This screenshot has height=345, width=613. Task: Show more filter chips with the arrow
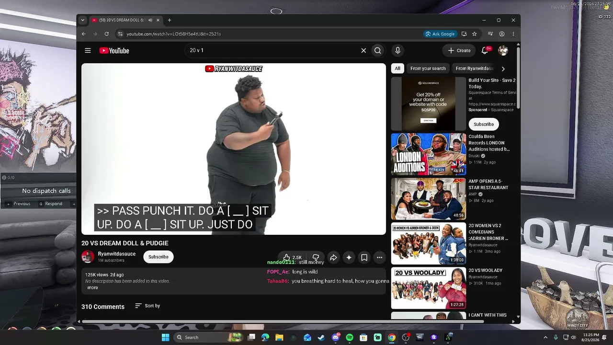point(503,69)
